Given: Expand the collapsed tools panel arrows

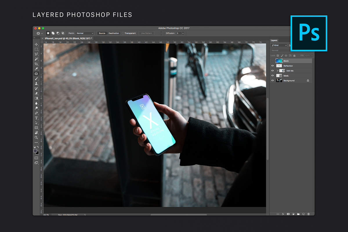Looking at the screenshot, I should coord(34,38).
